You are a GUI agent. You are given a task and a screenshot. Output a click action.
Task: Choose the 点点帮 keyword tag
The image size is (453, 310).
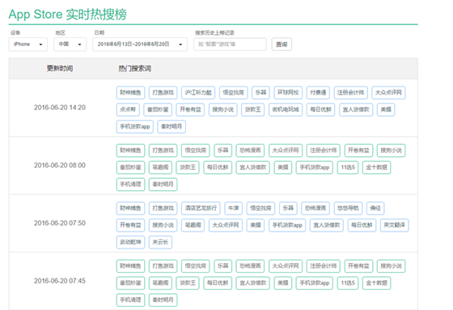128,109
